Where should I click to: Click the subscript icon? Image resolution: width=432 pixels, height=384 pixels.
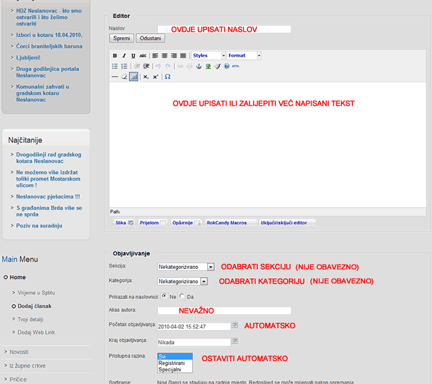point(146,77)
